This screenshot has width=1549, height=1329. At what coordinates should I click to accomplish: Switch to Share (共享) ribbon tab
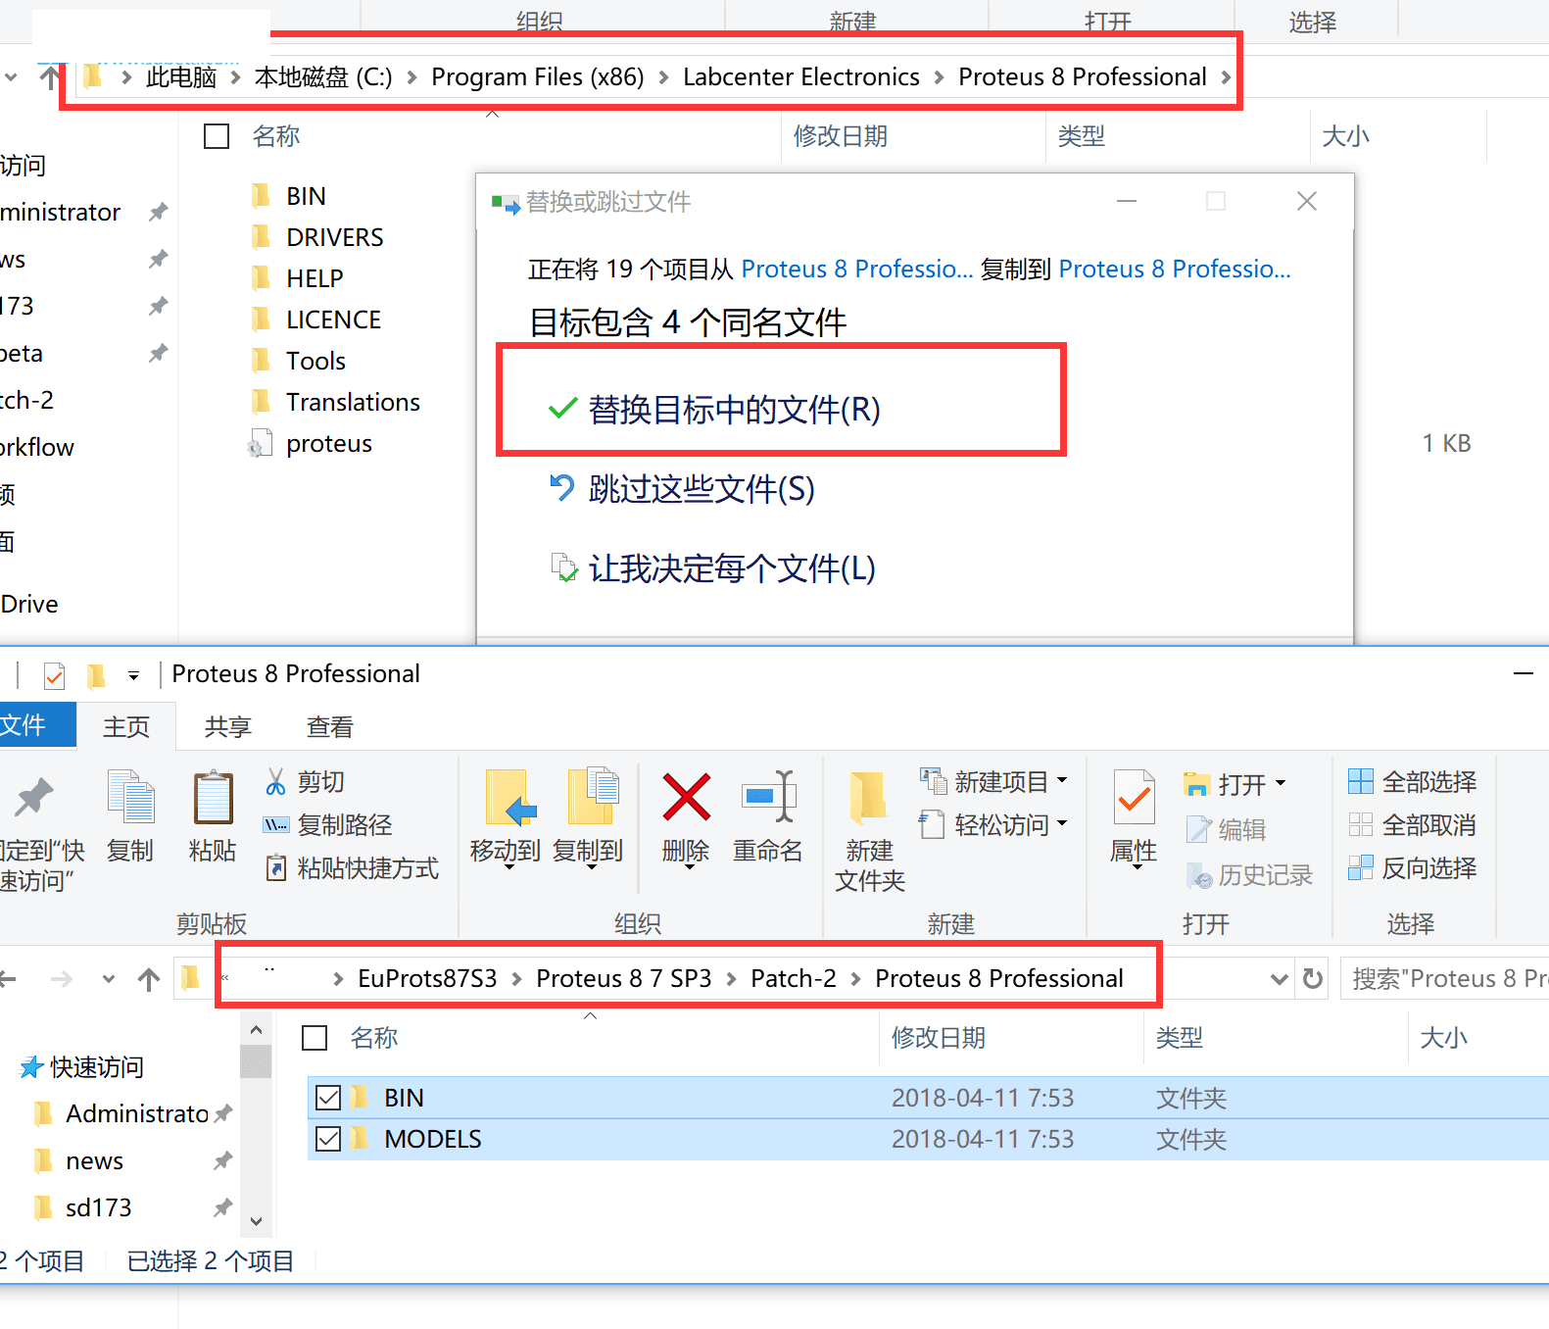point(228,726)
